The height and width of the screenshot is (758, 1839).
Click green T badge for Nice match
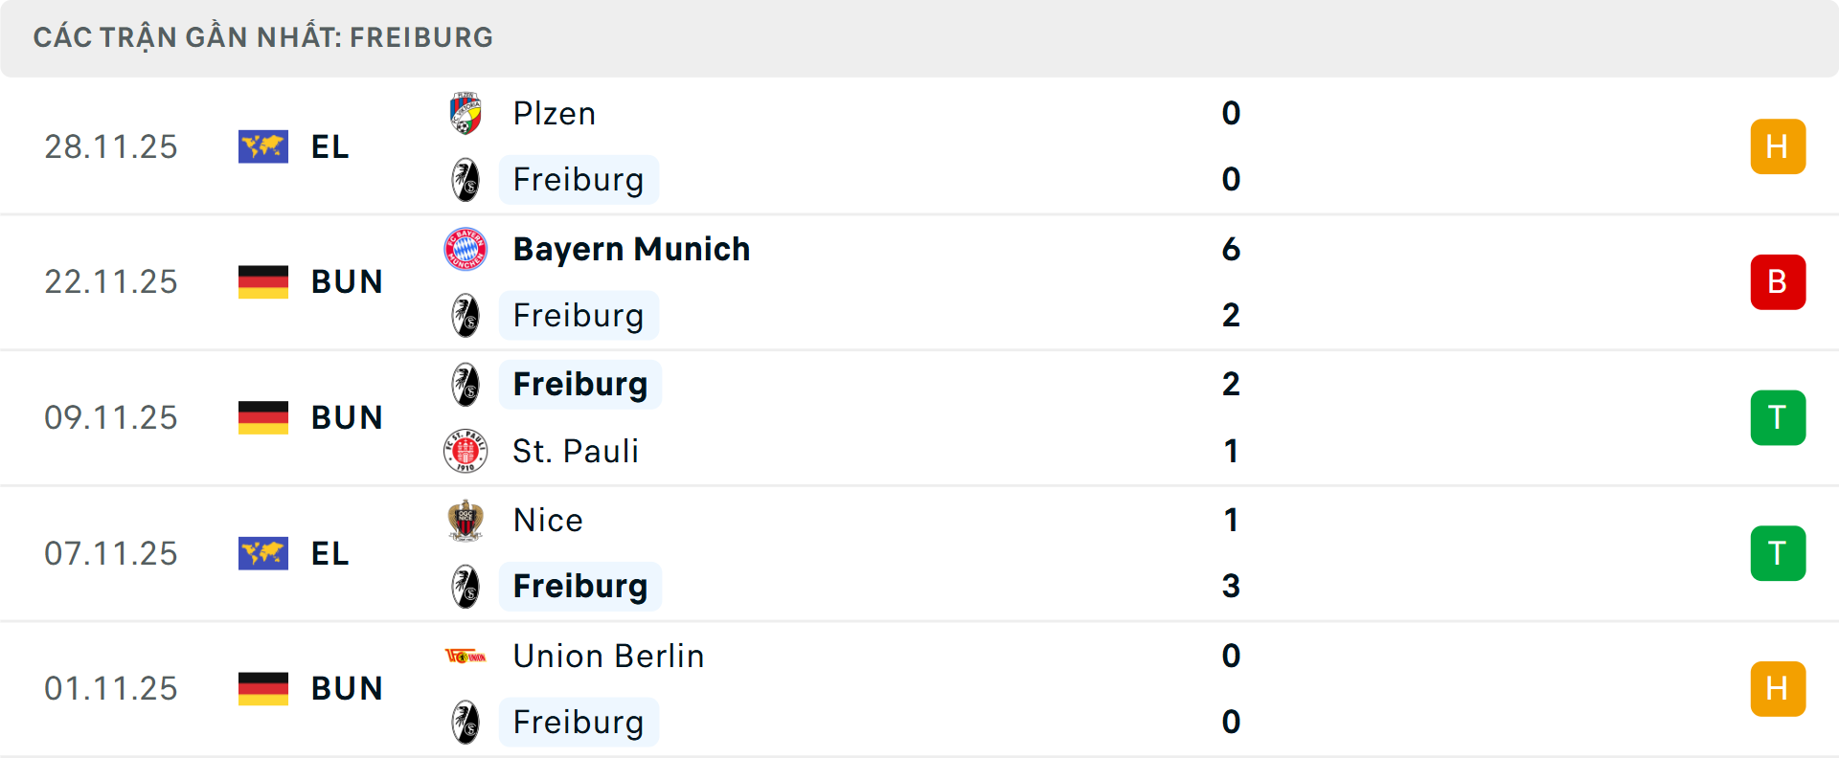1778,553
